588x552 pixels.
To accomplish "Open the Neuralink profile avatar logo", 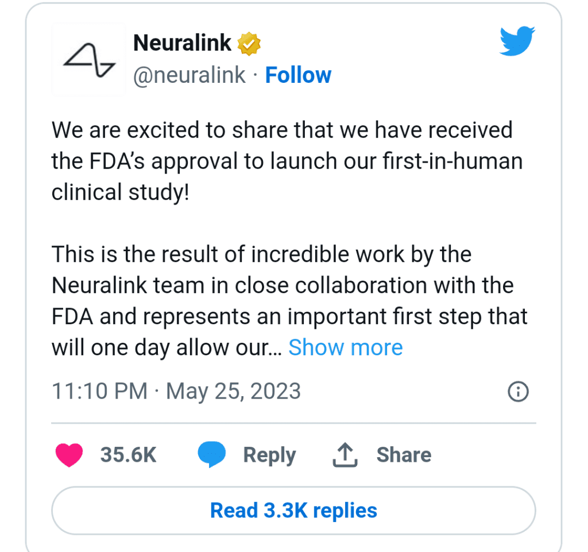I will pos(89,60).
